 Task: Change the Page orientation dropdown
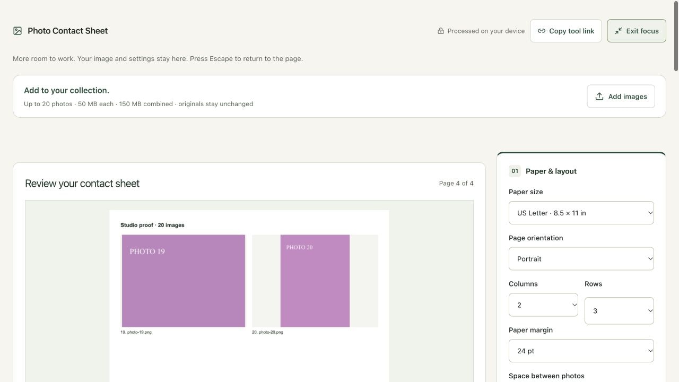[581, 259]
